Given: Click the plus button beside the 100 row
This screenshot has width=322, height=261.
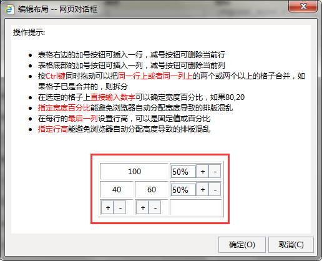Looking at the screenshot, I should tap(202, 172).
